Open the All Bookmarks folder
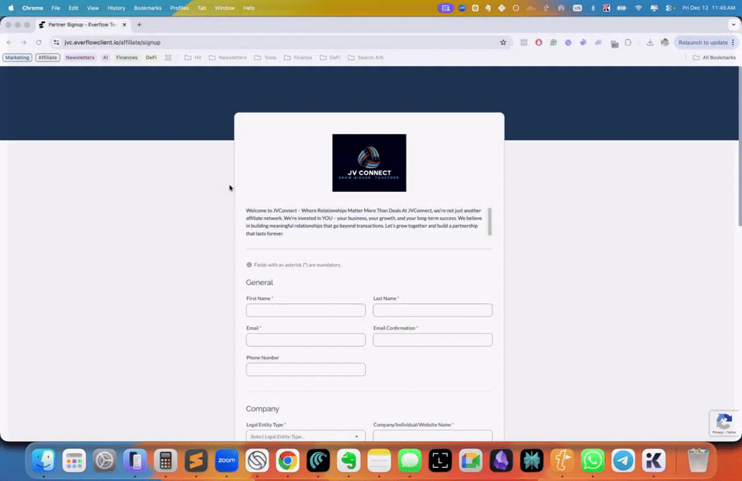This screenshot has width=742, height=481. click(x=713, y=57)
